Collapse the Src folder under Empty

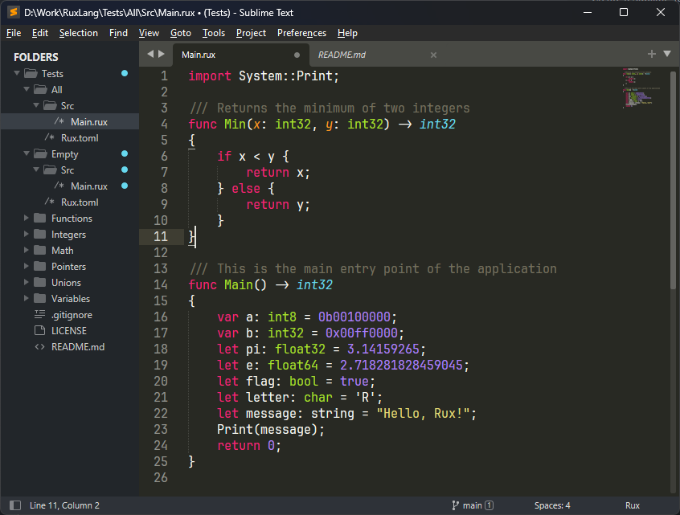tap(36, 170)
